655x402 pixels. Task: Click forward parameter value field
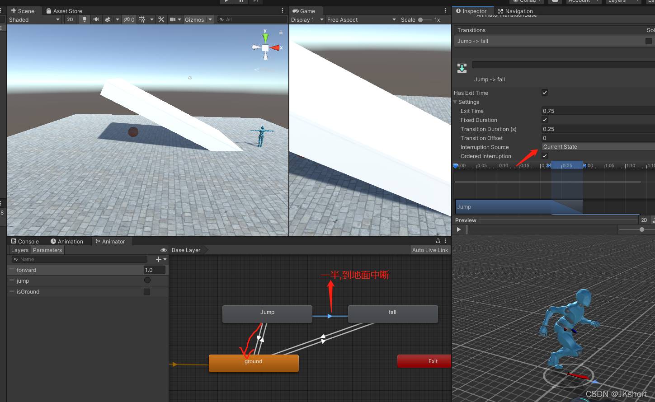[155, 270]
